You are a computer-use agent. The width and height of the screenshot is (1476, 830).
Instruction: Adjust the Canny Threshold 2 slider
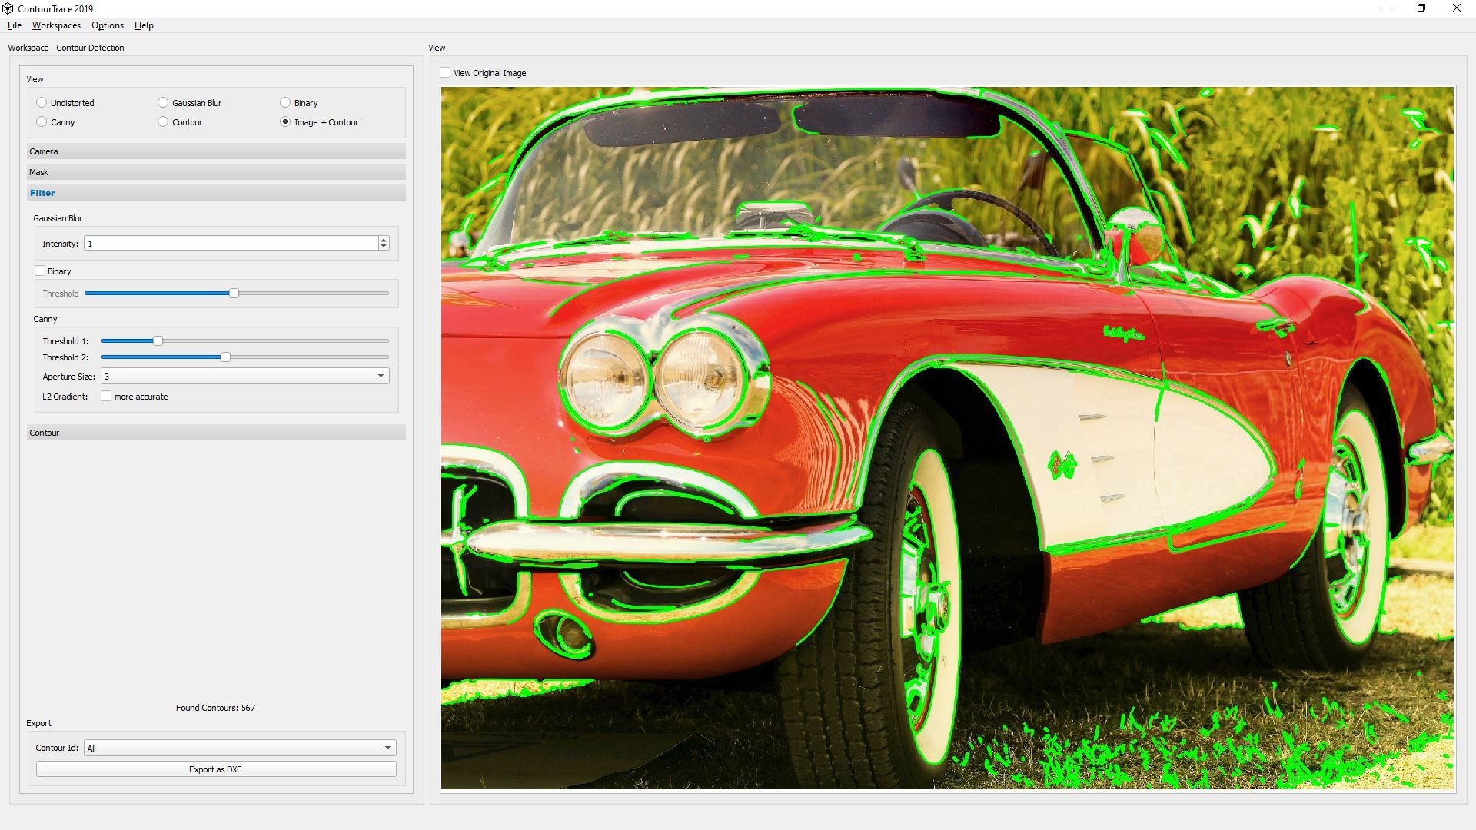tap(225, 357)
